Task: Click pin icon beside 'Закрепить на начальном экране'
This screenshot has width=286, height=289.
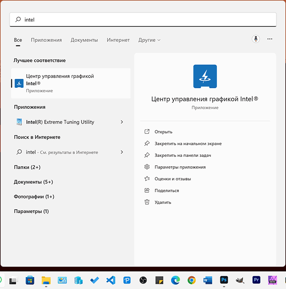Action: coord(147,143)
